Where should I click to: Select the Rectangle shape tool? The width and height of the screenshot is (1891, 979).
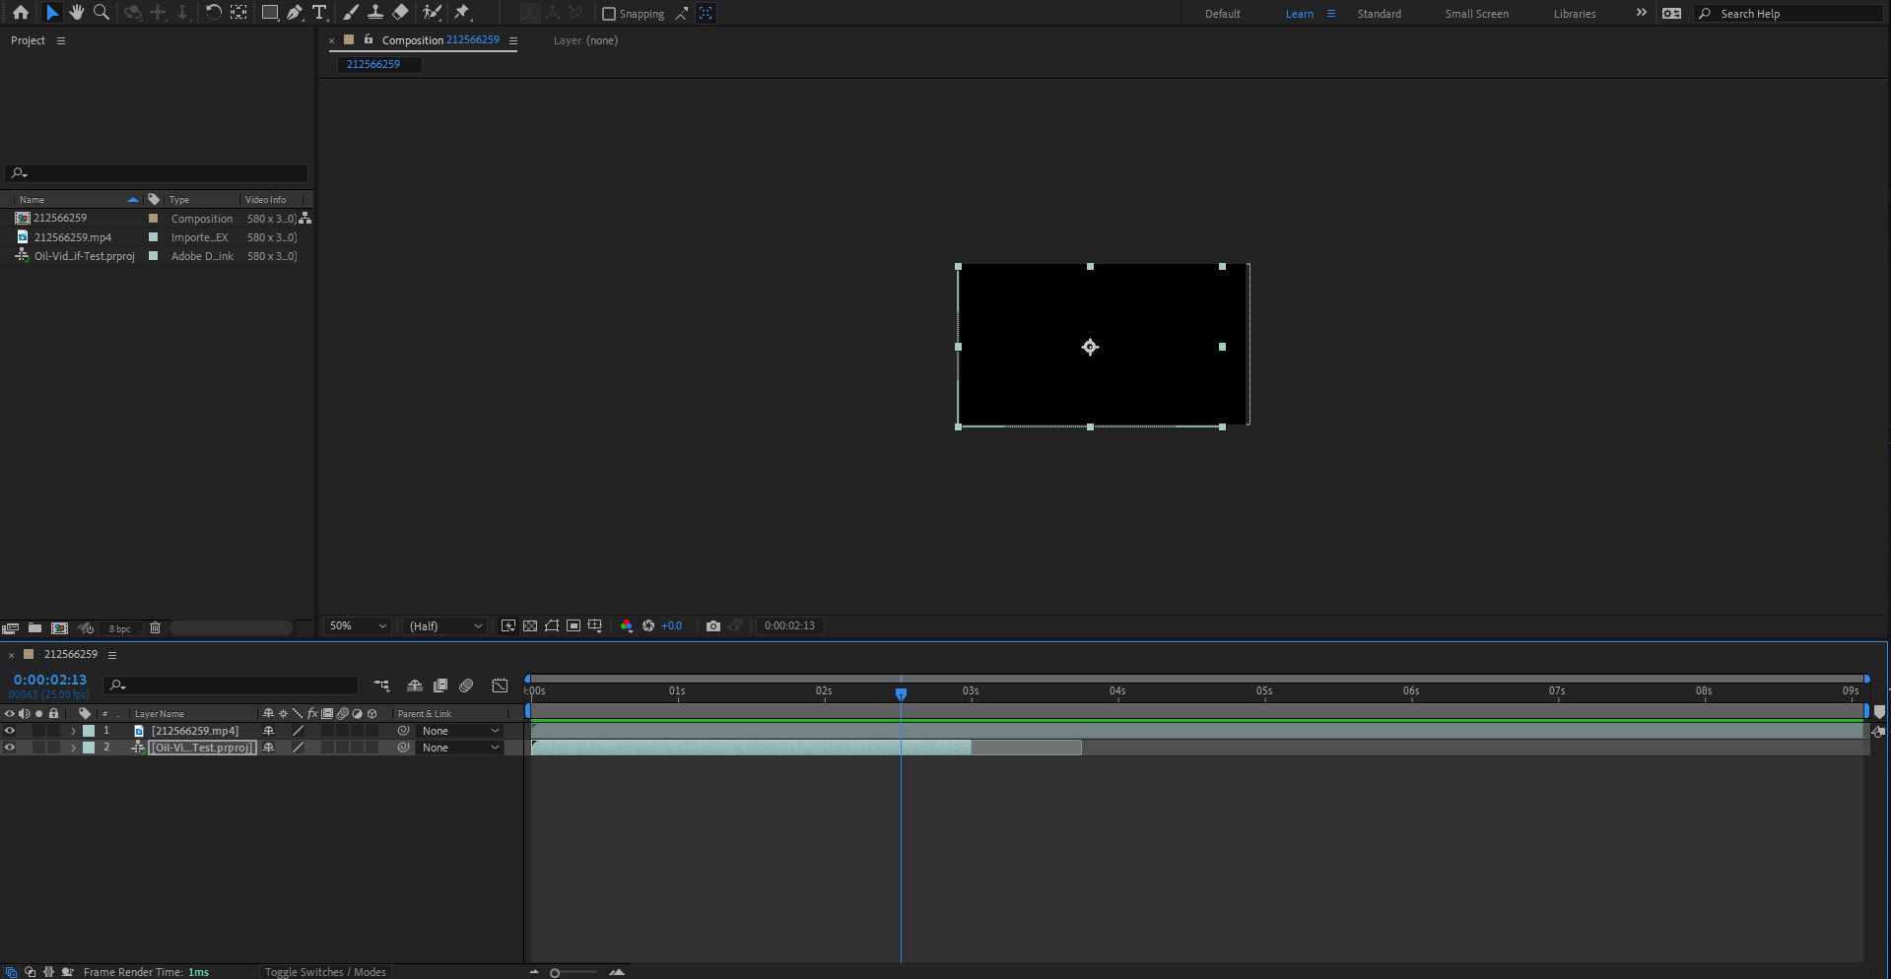coord(269,13)
